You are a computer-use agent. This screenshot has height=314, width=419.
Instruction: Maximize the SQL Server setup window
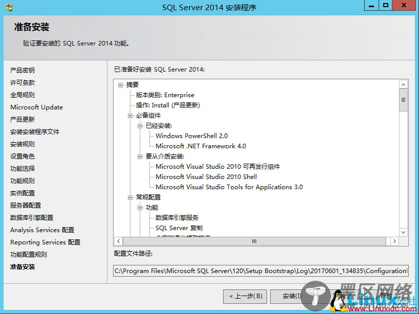386,5
